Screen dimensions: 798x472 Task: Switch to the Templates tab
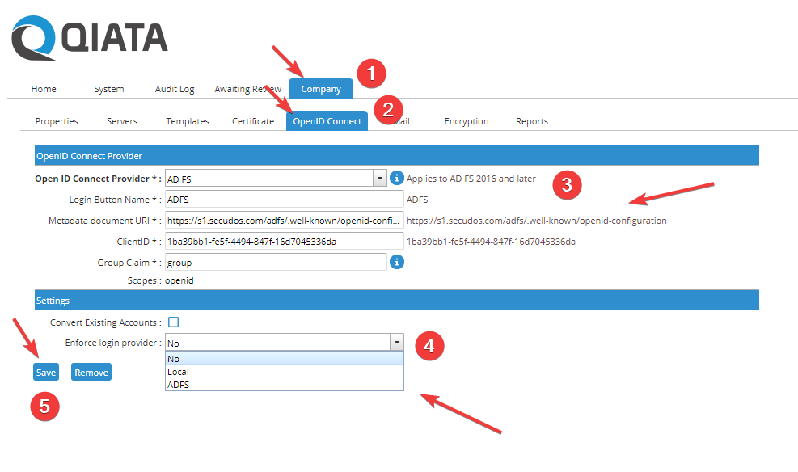(187, 120)
